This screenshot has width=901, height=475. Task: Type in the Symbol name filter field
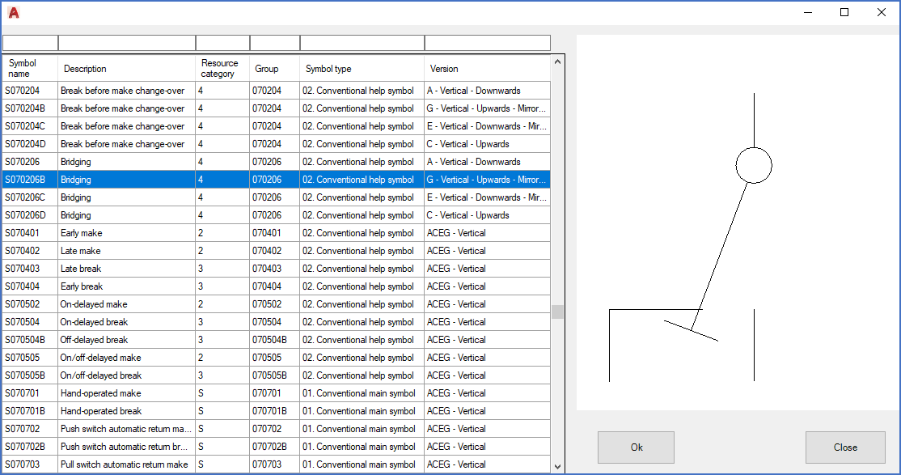click(x=30, y=43)
